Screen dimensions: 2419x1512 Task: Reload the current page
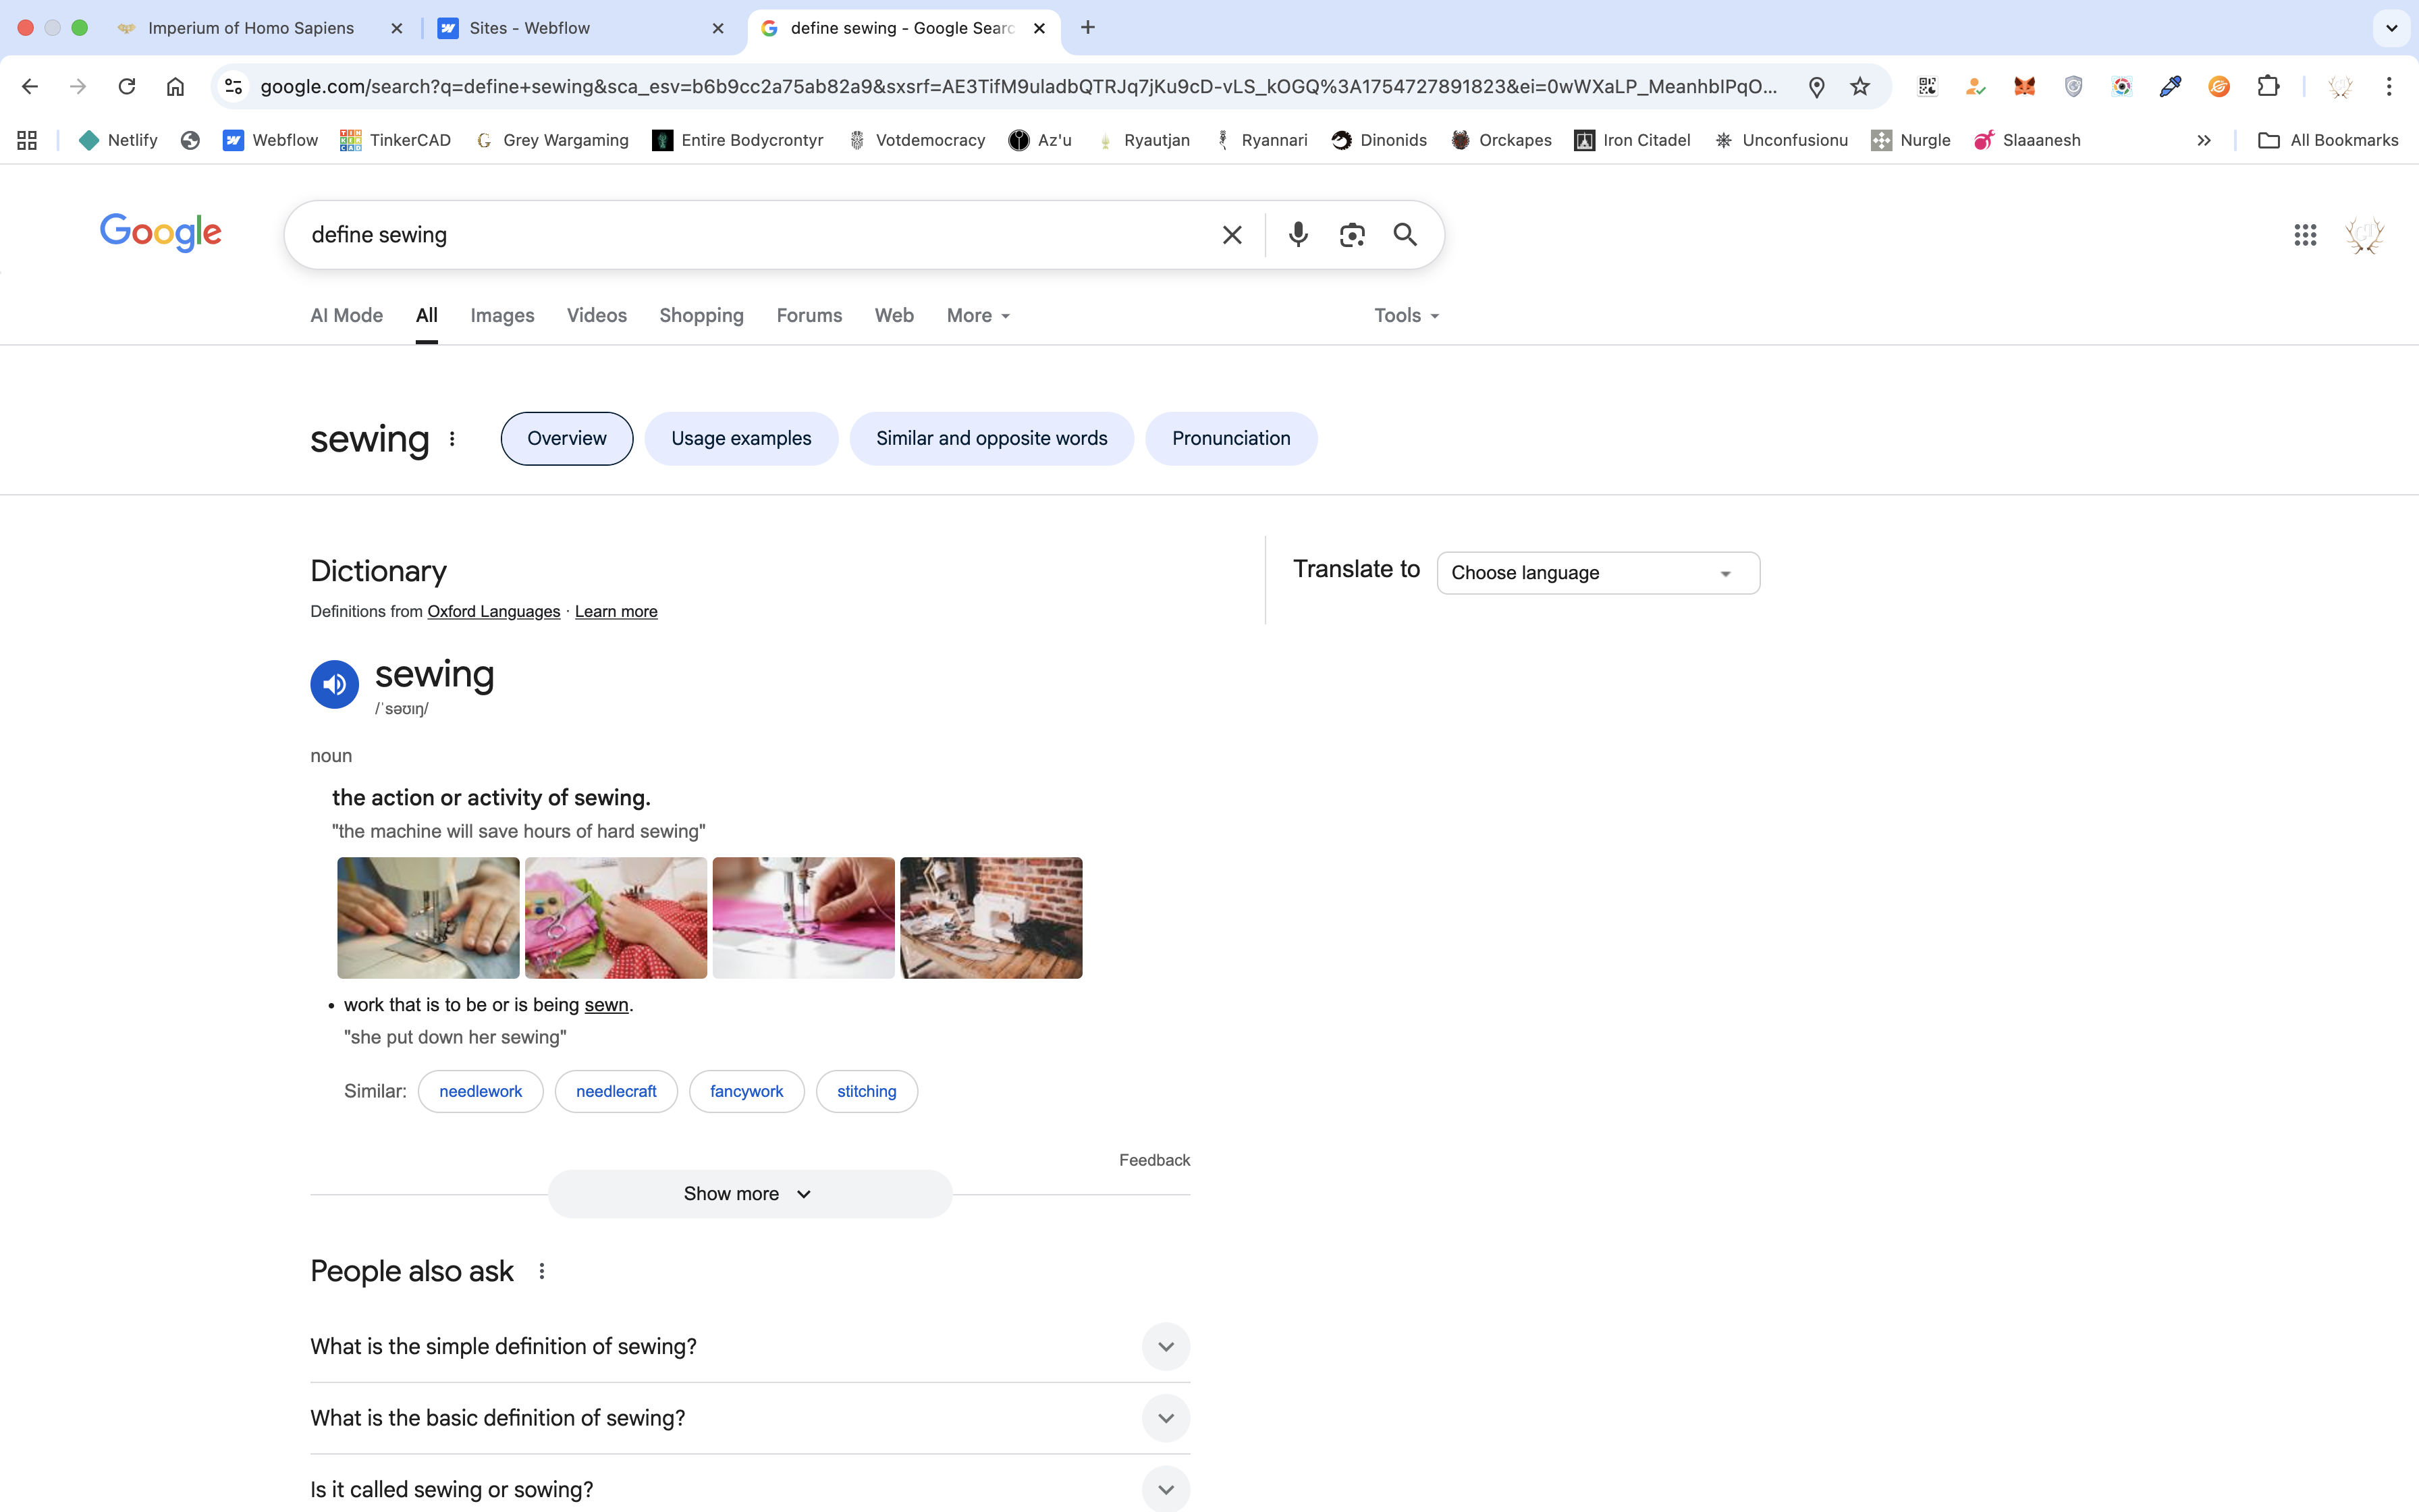[x=126, y=87]
